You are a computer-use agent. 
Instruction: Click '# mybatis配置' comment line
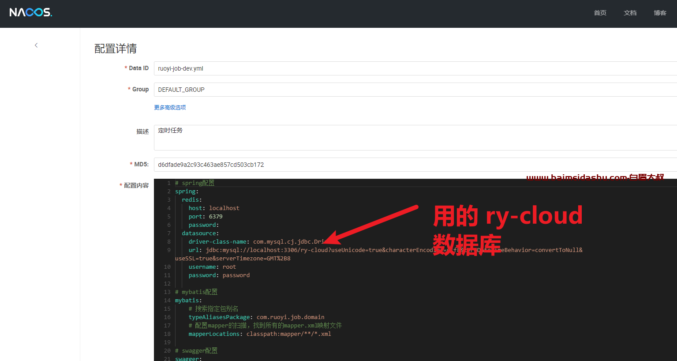(x=196, y=292)
